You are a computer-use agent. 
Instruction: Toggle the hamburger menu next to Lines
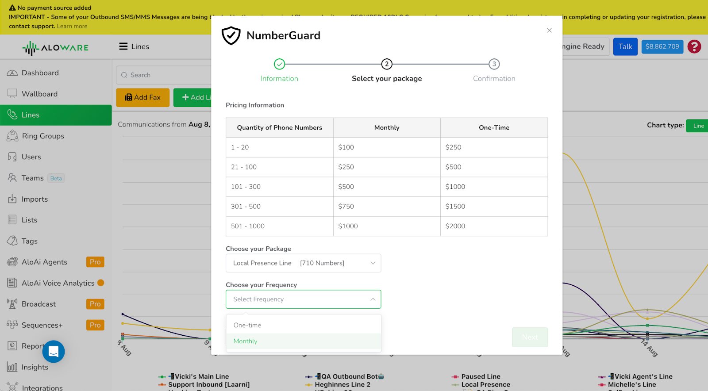(x=123, y=46)
